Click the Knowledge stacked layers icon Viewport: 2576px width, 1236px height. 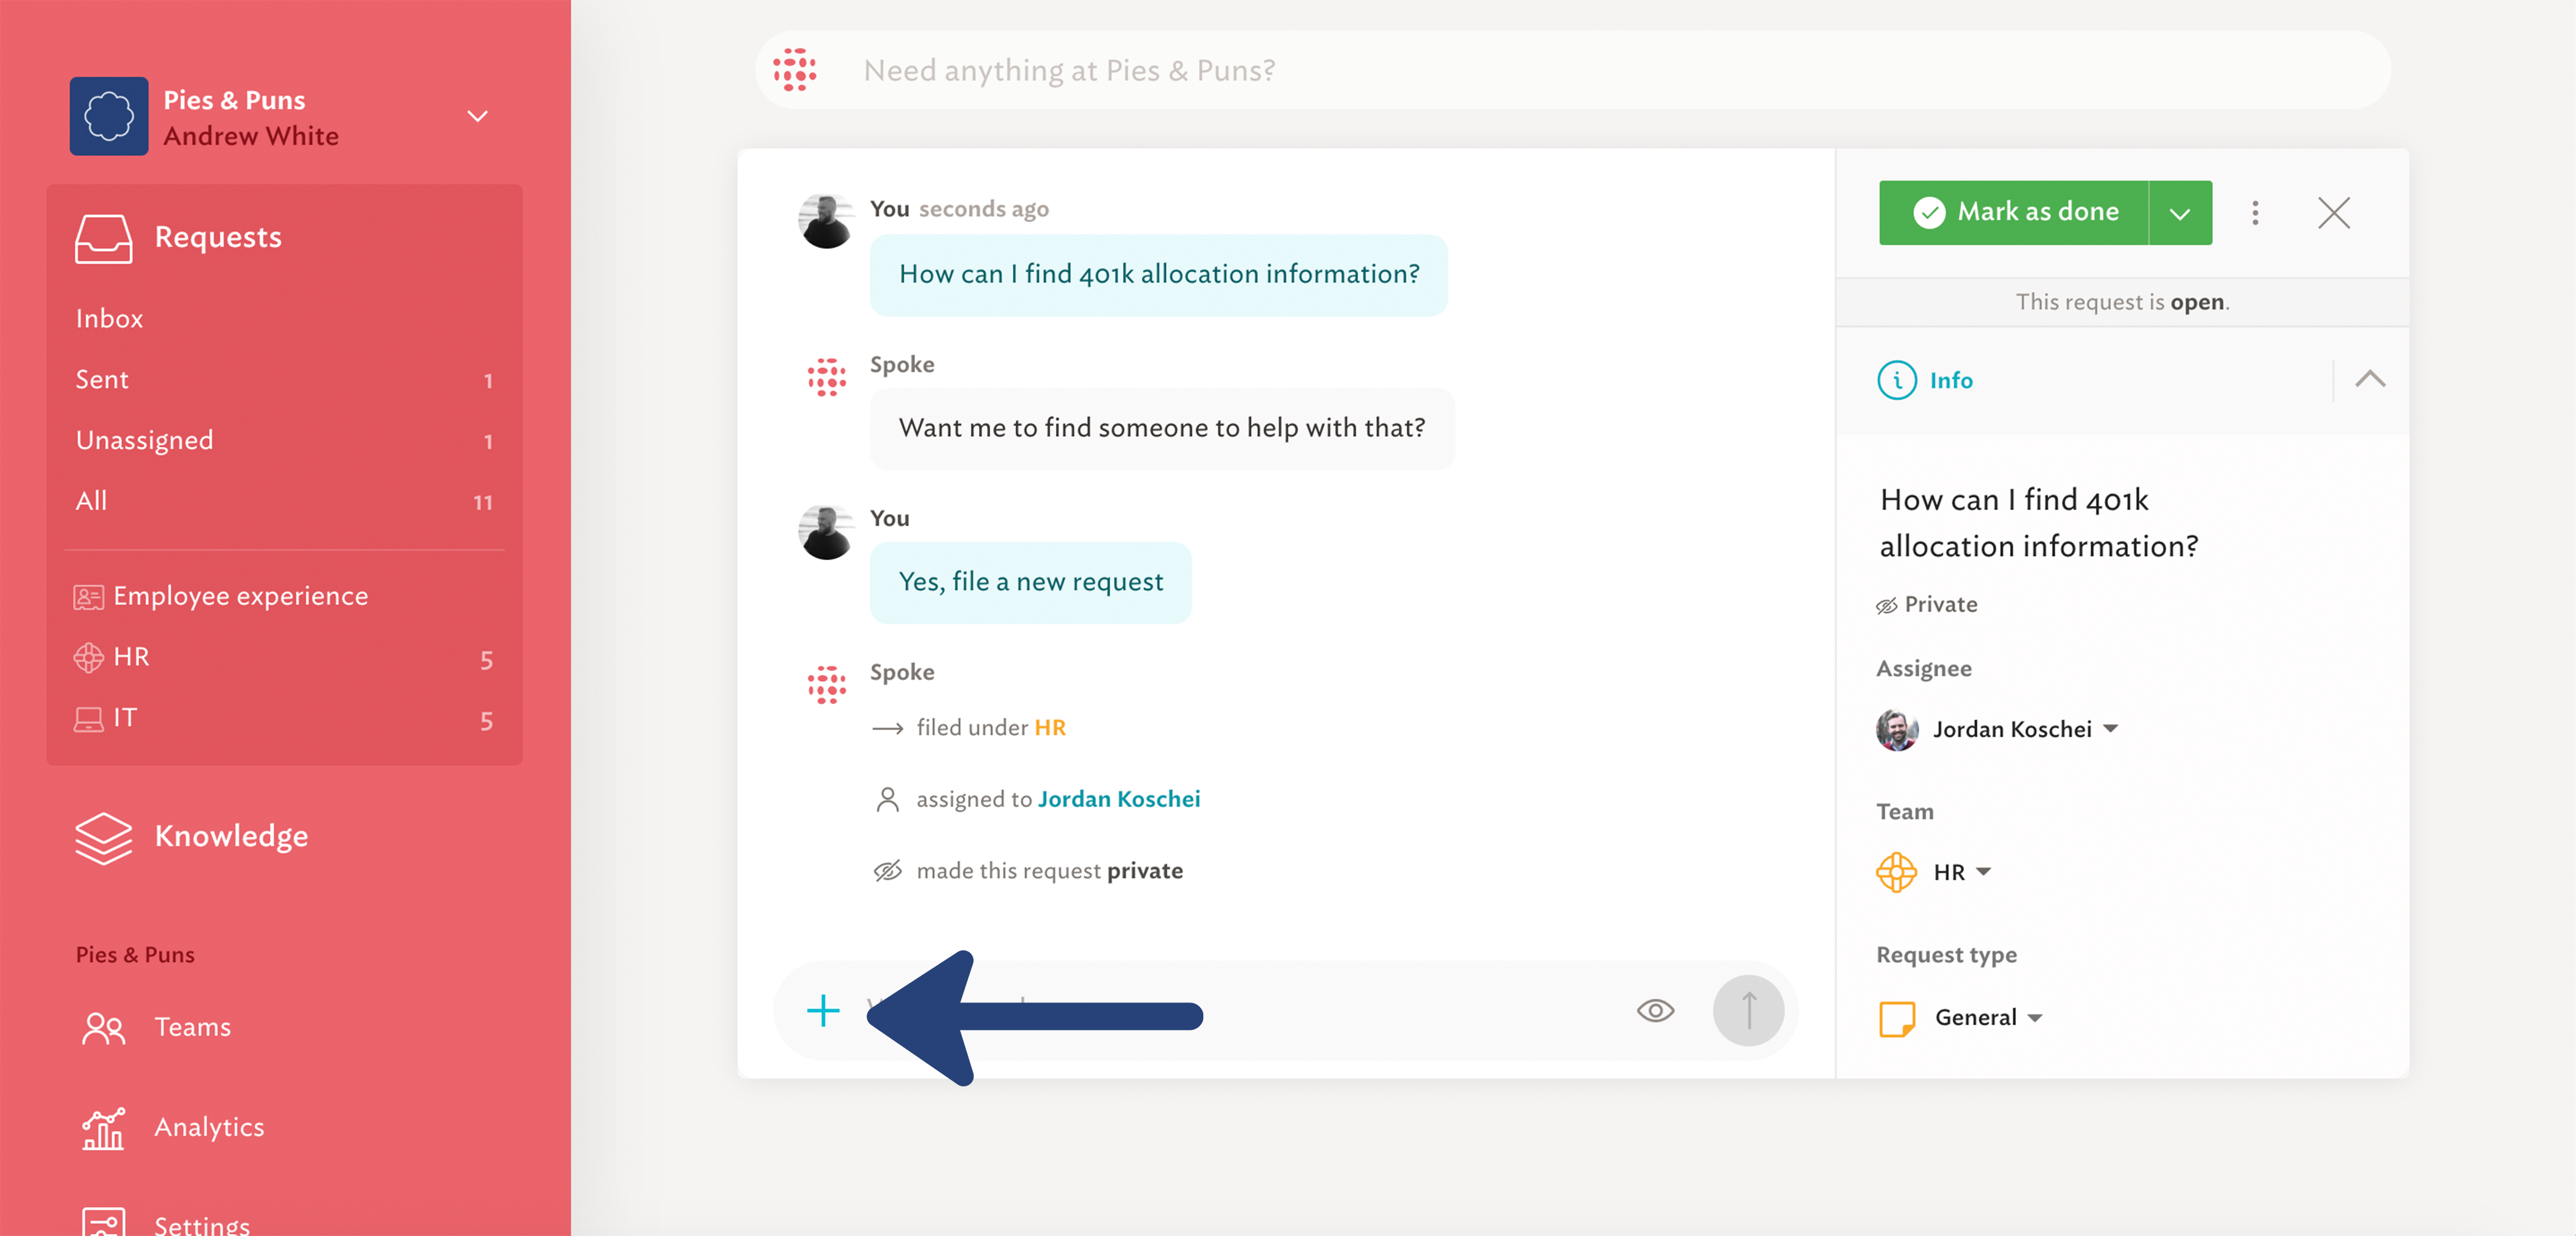(x=103, y=837)
